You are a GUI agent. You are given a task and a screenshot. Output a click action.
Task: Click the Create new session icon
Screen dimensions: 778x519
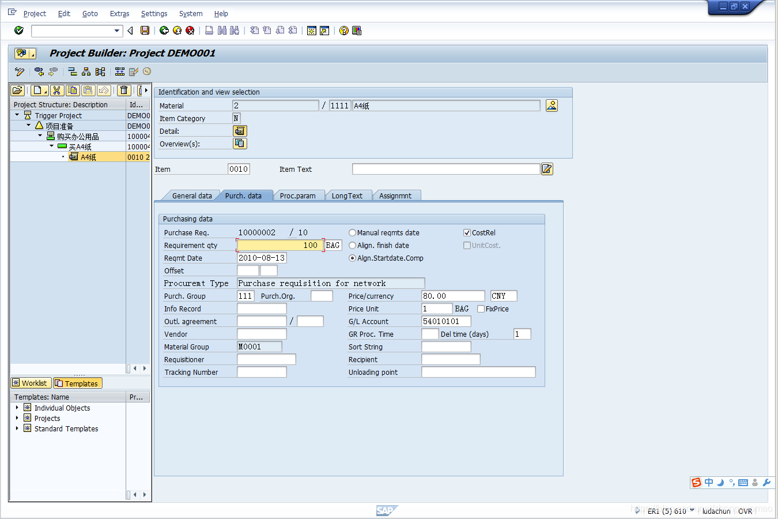point(312,31)
